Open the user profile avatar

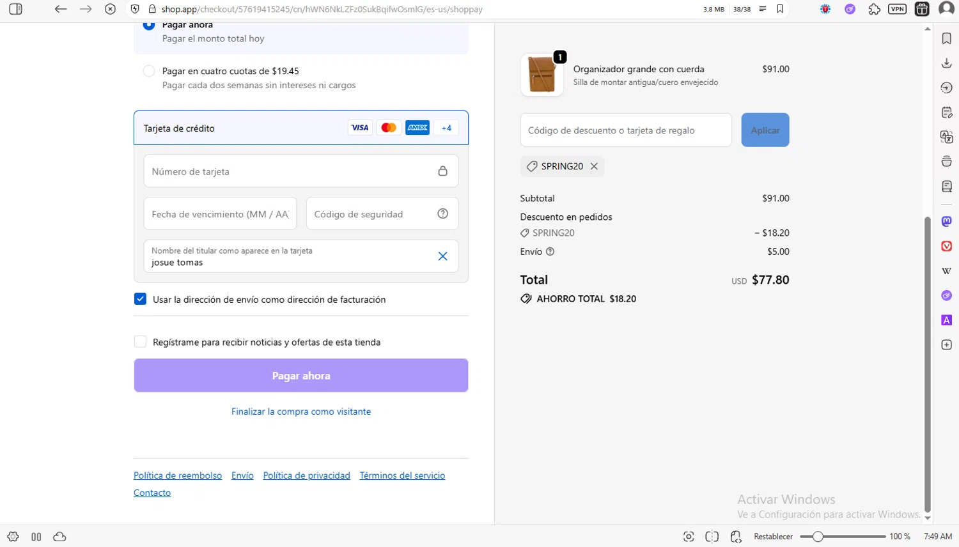tap(946, 9)
